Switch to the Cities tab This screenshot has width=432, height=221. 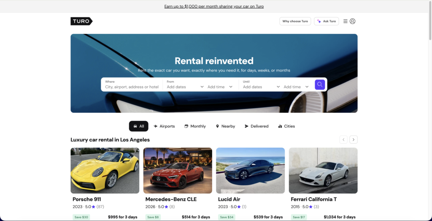click(x=286, y=126)
